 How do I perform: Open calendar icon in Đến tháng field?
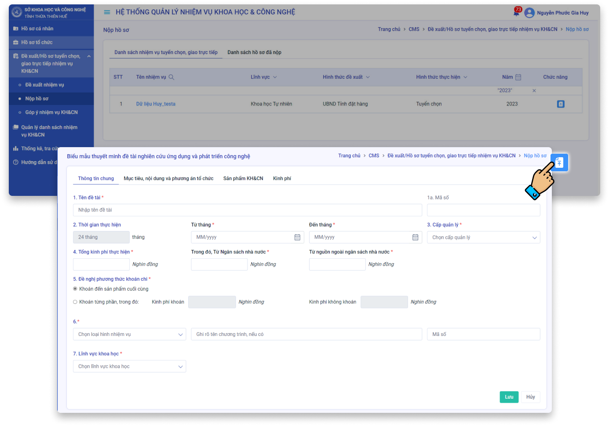(415, 237)
